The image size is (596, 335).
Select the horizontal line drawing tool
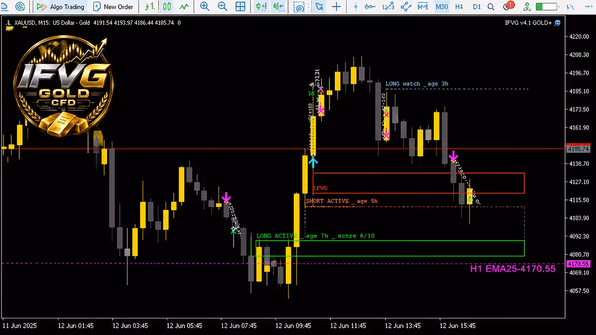(x=370, y=7)
